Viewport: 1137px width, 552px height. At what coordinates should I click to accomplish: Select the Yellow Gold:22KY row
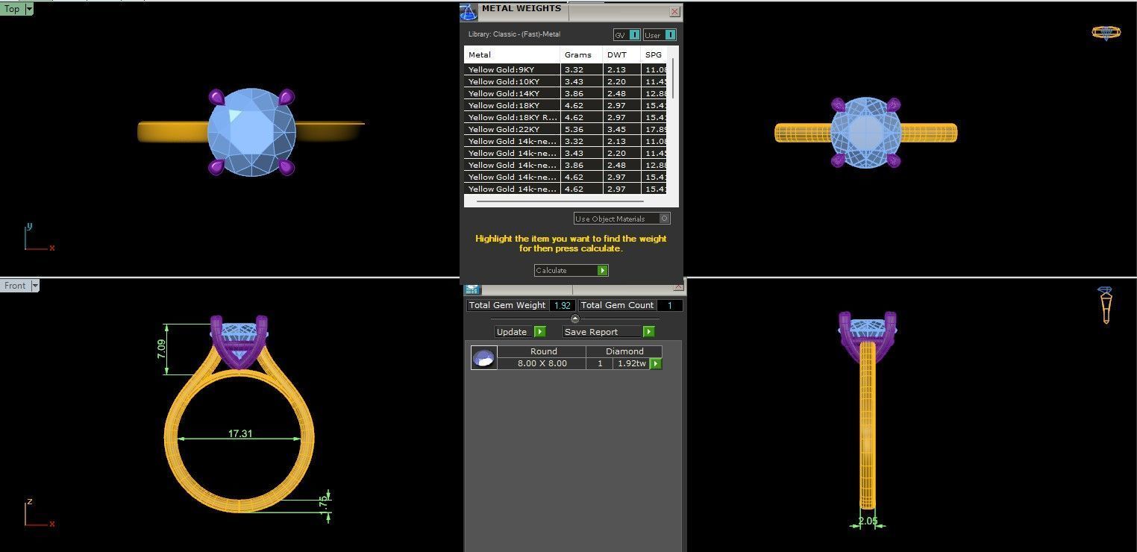pos(566,129)
